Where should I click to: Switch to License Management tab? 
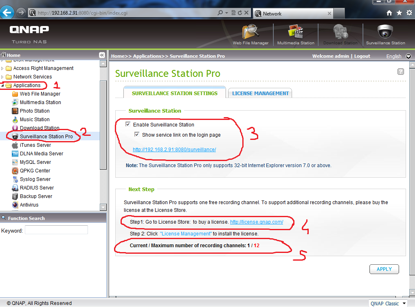click(260, 93)
